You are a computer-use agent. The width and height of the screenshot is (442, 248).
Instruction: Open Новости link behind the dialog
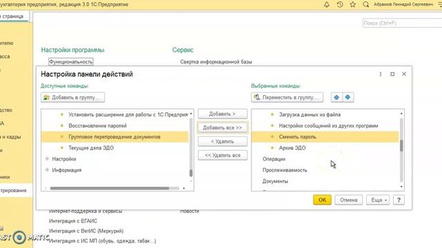(189, 211)
